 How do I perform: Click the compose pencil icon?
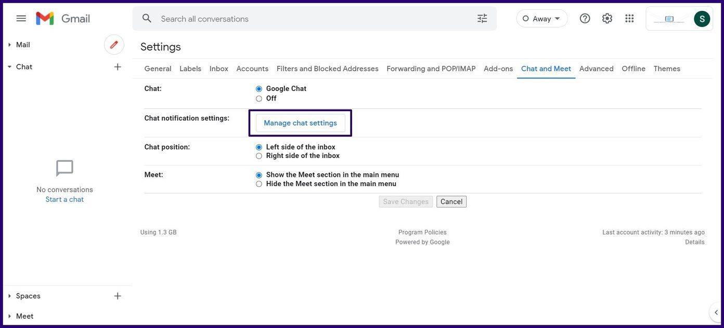pyautogui.click(x=114, y=45)
